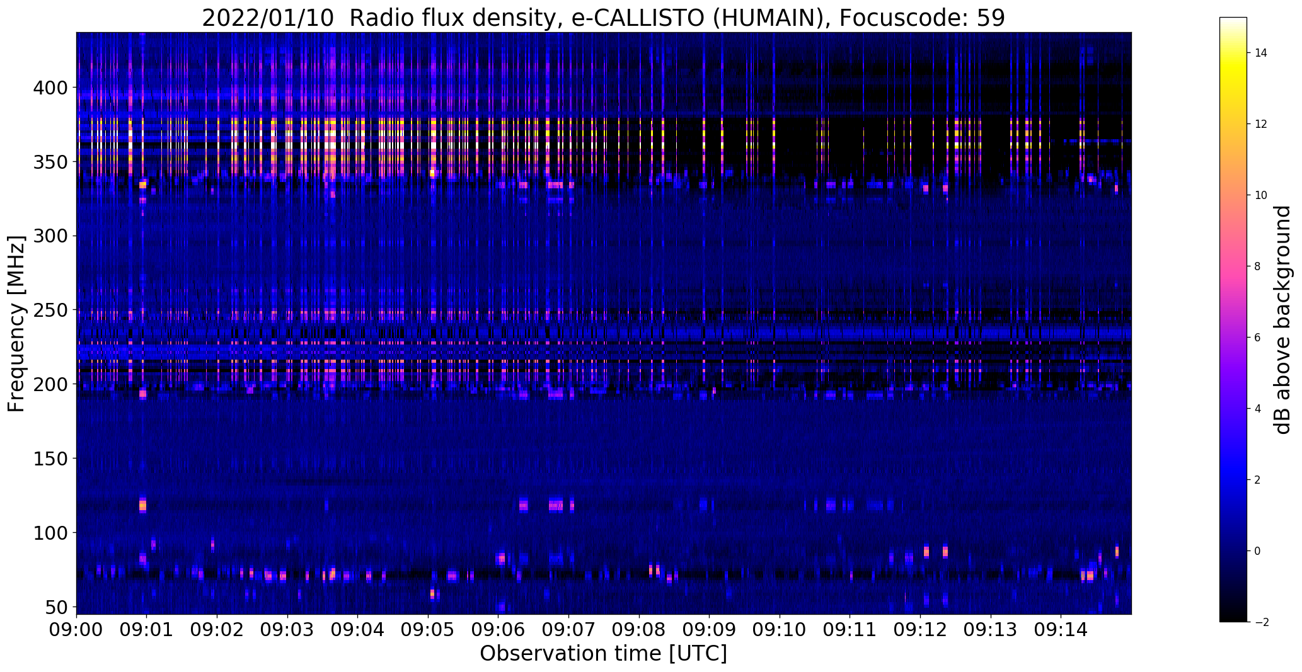1302x672 pixels.
Task: Click the 09:02 time tick label
Action: (x=217, y=630)
